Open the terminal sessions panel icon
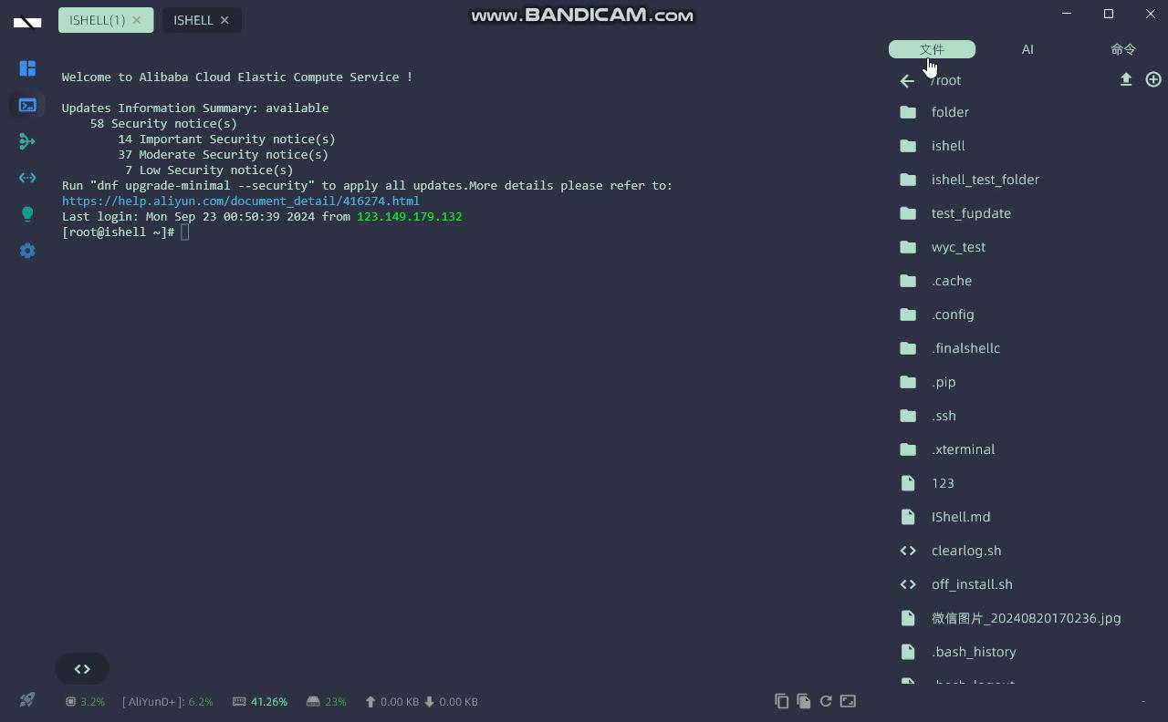The width and height of the screenshot is (1168, 722). 27,105
